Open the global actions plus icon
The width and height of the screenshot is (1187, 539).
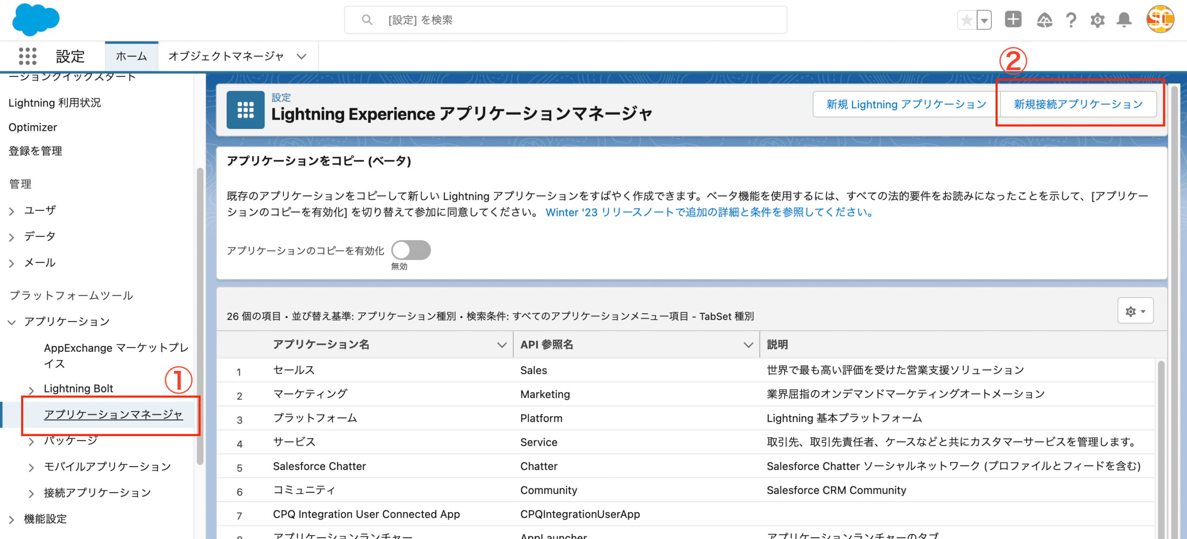coord(1013,19)
